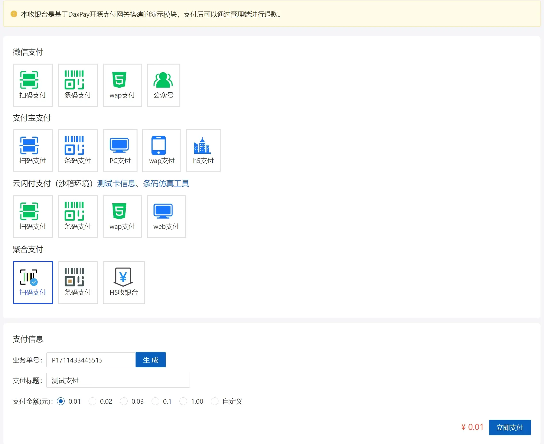Choose 云闪付 web支付 option
This screenshot has width=544, height=444.
(166, 216)
